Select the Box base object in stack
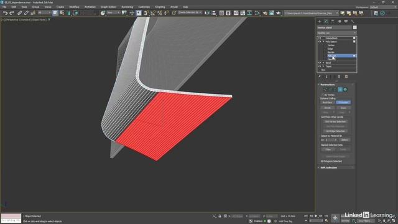 (323, 70)
